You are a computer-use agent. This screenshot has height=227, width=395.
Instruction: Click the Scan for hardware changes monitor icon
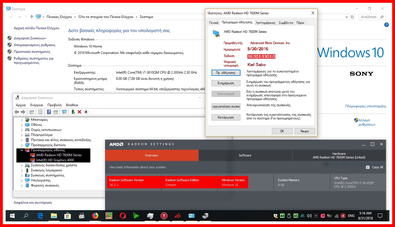pyautogui.click(x=64, y=112)
